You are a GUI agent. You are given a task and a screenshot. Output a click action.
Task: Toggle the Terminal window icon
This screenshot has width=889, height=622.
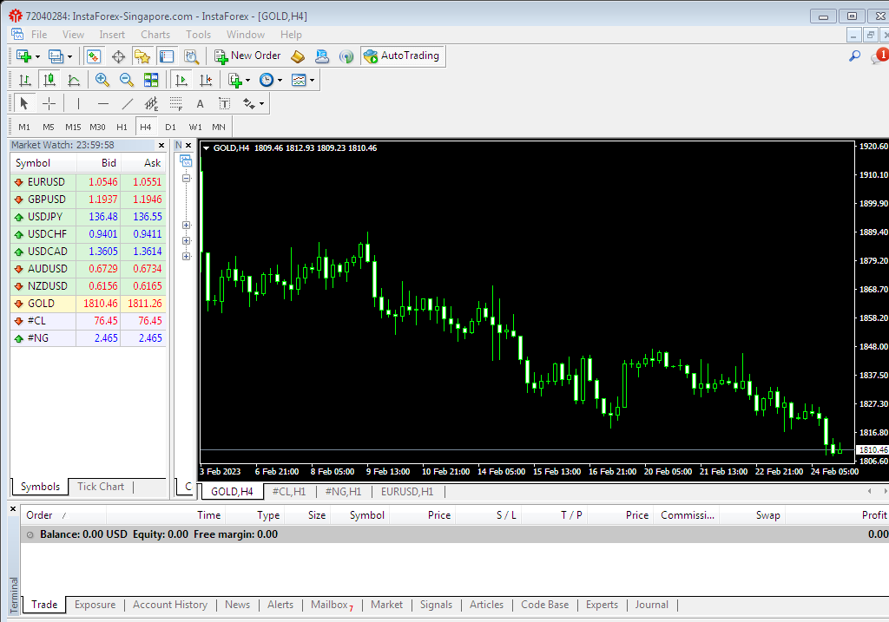167,56
